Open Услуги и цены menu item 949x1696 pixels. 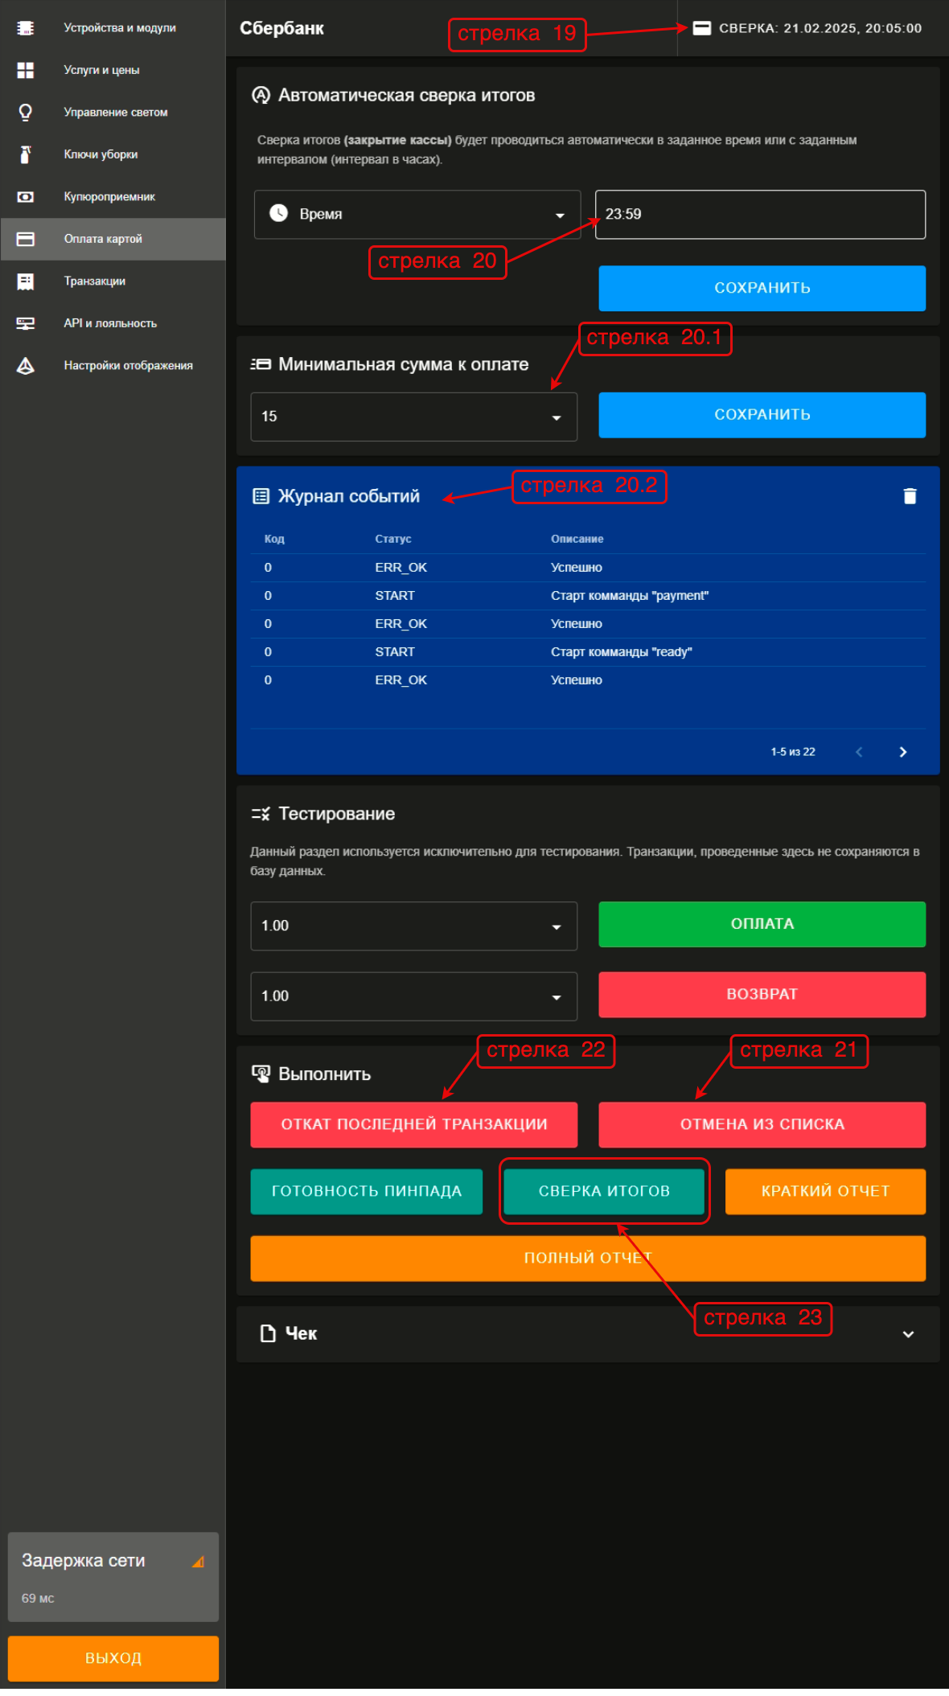(113, 71)
